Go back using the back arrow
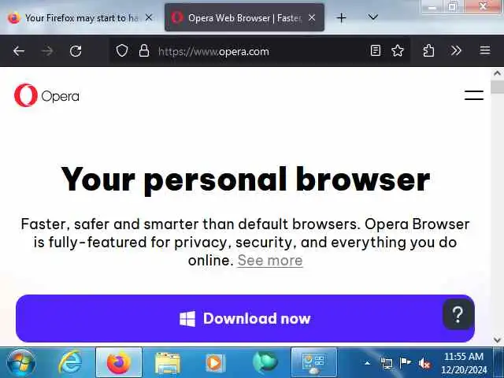 (x=19, y=50)
